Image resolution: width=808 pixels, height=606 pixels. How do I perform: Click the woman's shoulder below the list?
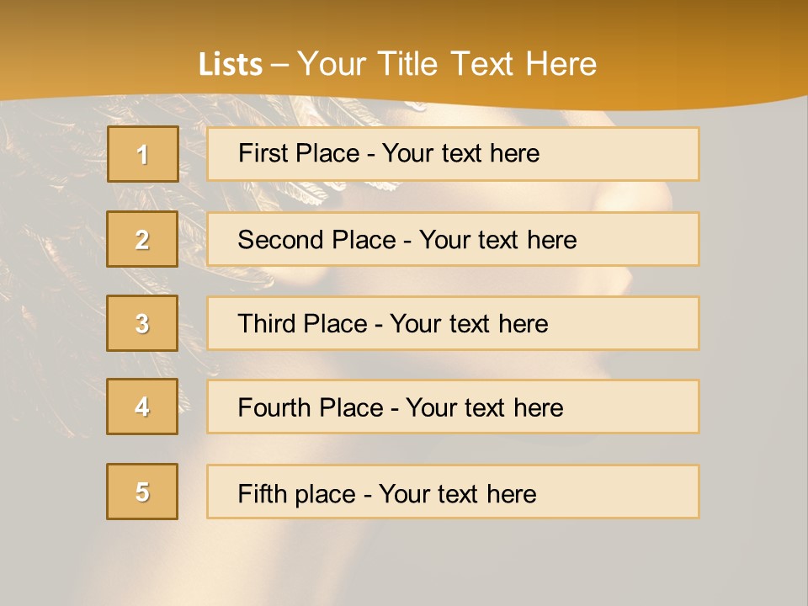(361, 561)
